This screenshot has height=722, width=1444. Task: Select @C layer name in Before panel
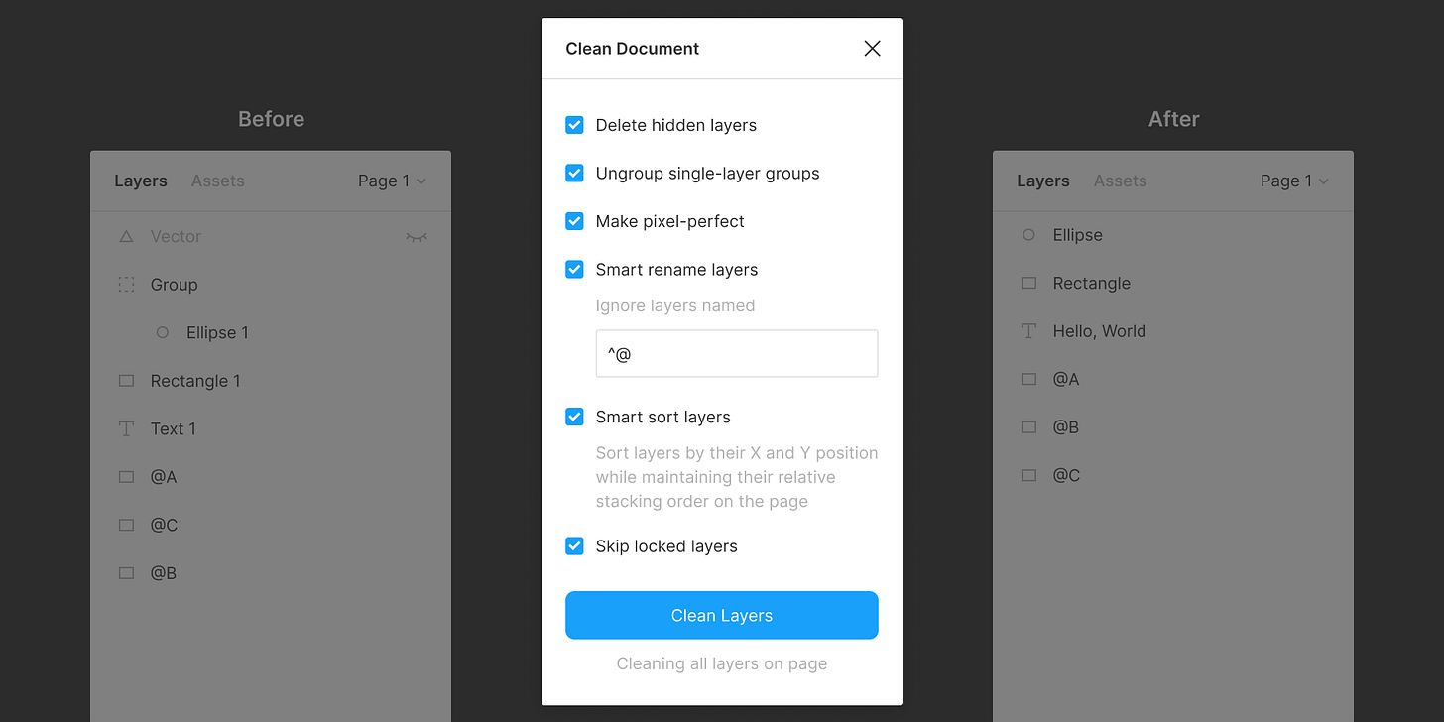164,525
